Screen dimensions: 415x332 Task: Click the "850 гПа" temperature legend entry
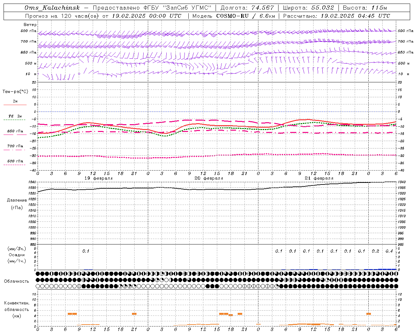pos(15,131)
